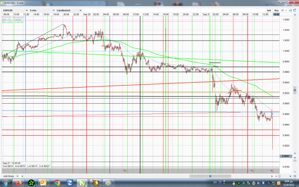The width and height of the screenshot is (299, 187).
Task: Open the EUR/USD symbol dropdown
Action: (16, 11)
